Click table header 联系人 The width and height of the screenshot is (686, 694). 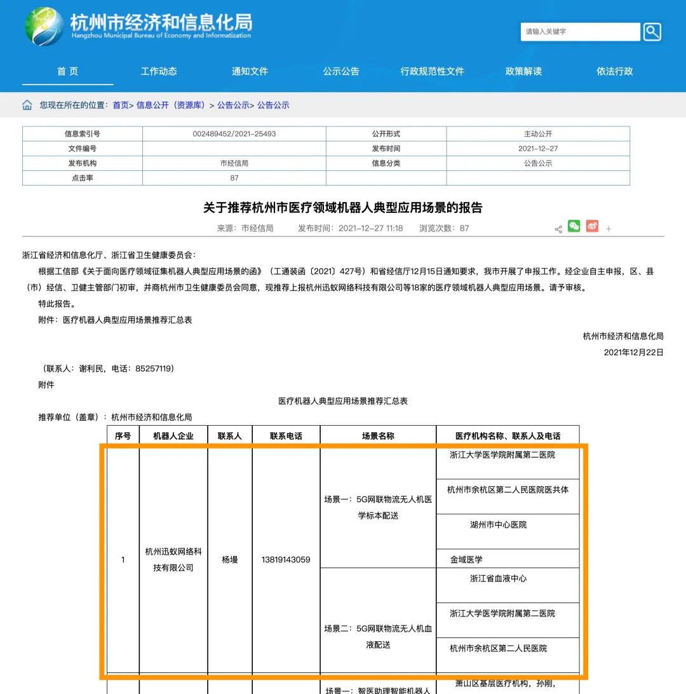click(230, 436)
